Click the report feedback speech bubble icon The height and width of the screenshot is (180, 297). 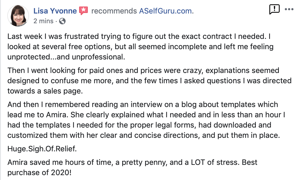click(x=274, y=9)
